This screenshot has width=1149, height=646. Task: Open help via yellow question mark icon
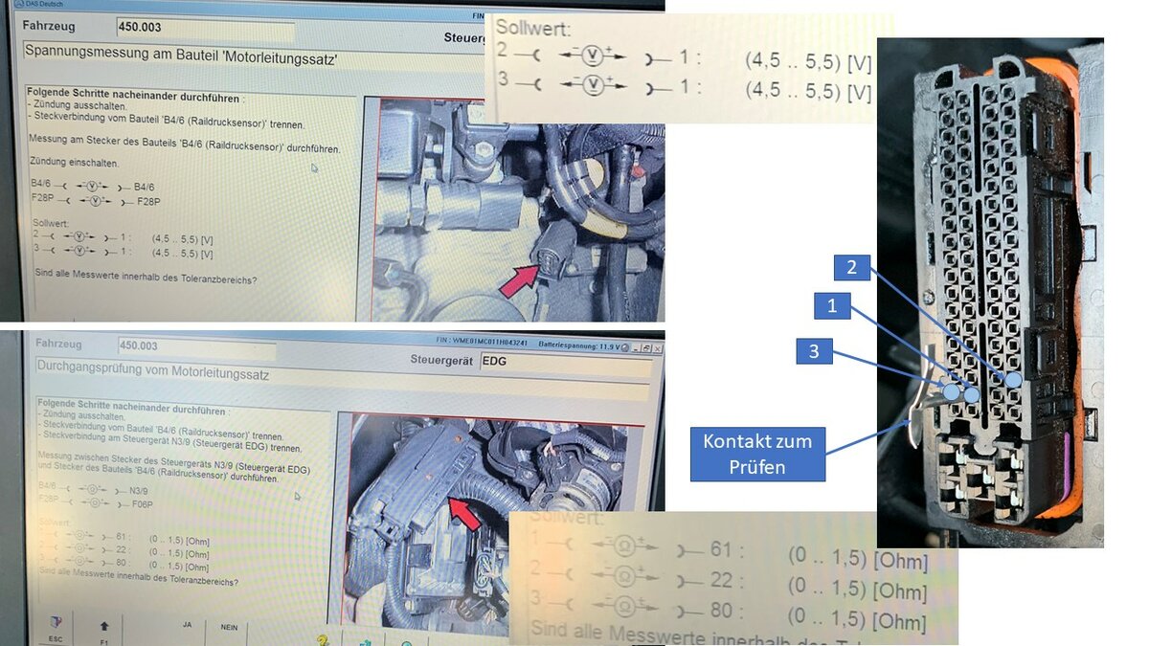323,639
